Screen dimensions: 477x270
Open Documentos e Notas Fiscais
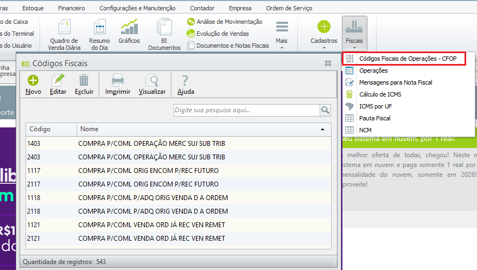pos(228,46)
